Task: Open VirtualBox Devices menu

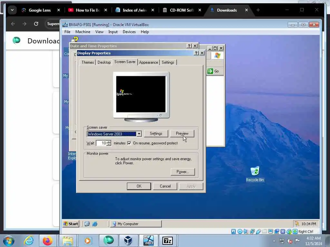Action: point(129,32)
